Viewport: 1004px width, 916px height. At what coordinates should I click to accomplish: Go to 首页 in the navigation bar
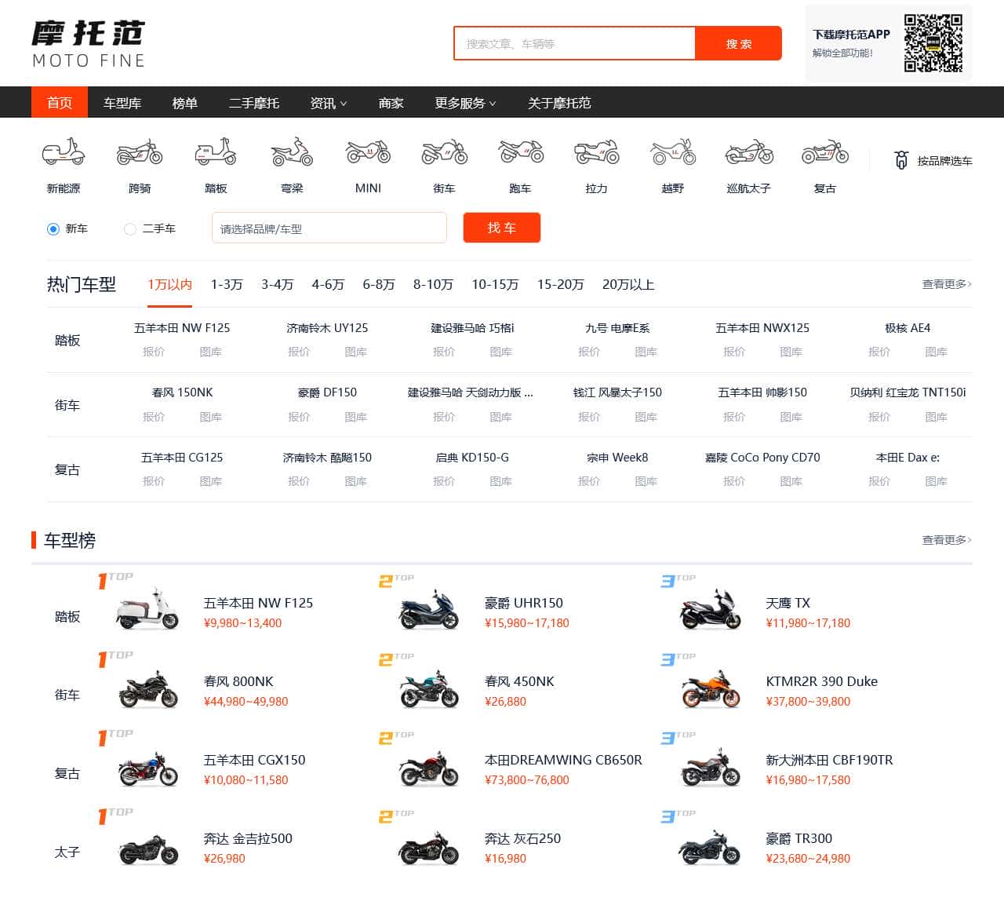click(60, 103)
